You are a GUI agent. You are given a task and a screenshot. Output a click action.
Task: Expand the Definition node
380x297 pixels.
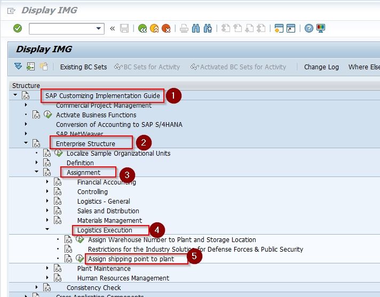tap(37, 163)
